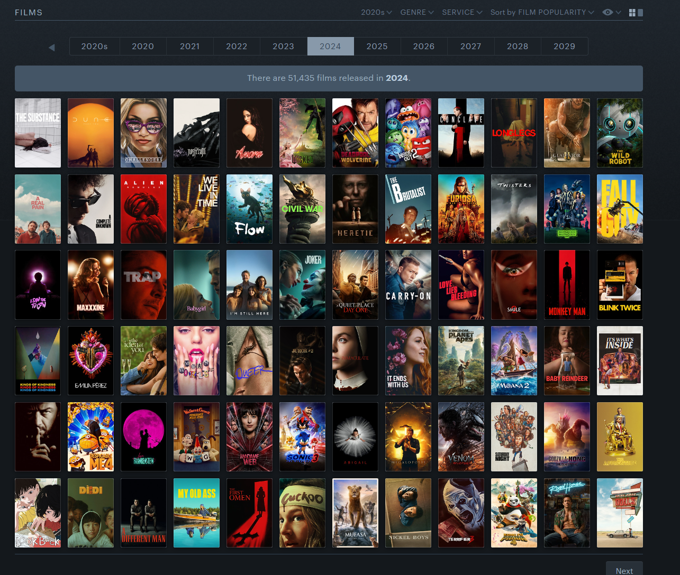Open the Conclave poster
Image resolution: width=680 pixels, height=575 pixels.
tap(461, 133)
